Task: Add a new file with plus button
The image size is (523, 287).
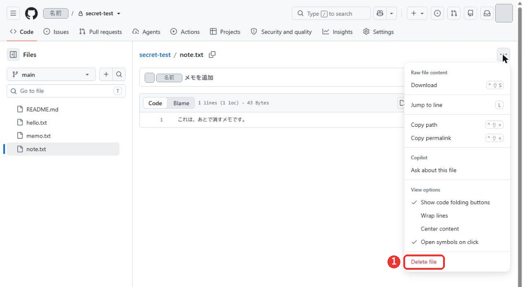Action: pyautogui.click(x=106, y=75)
